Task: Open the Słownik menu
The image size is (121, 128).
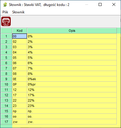Action: point(18,12)
